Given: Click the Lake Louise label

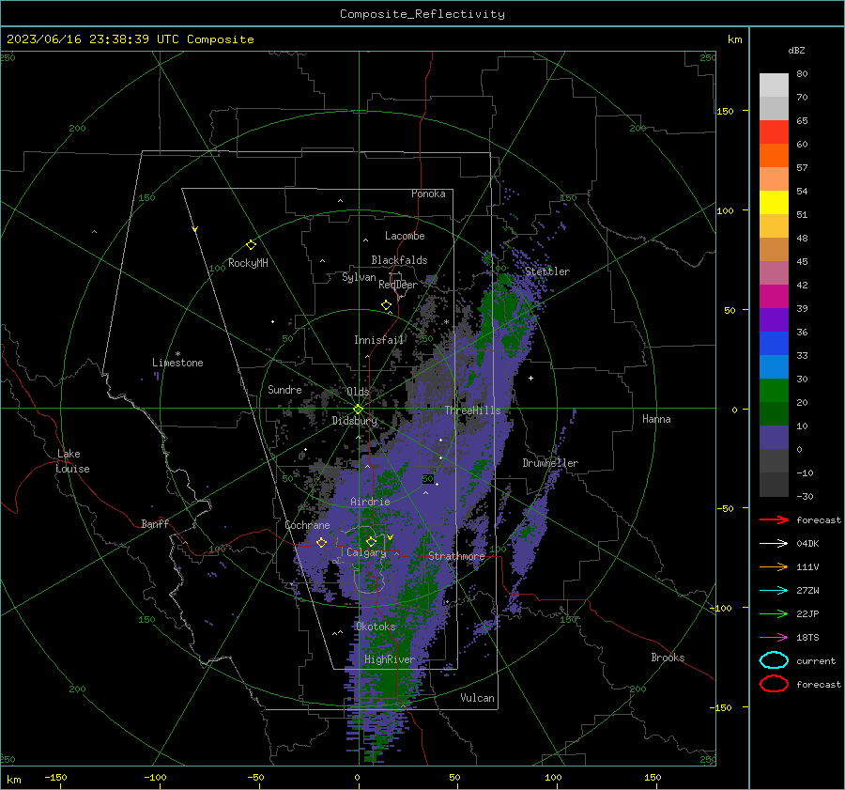Looking at the screenshot, I should coord(72,461).
